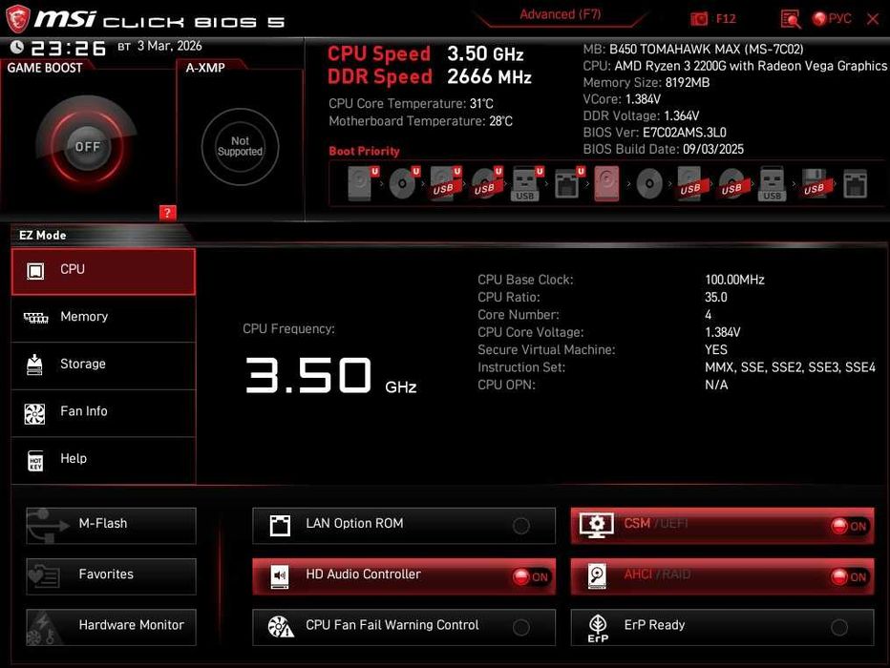Select the CPU tab in EZ Mode
Image resolution: width=890 pixels, height=668 pixels.
[103, 271]
